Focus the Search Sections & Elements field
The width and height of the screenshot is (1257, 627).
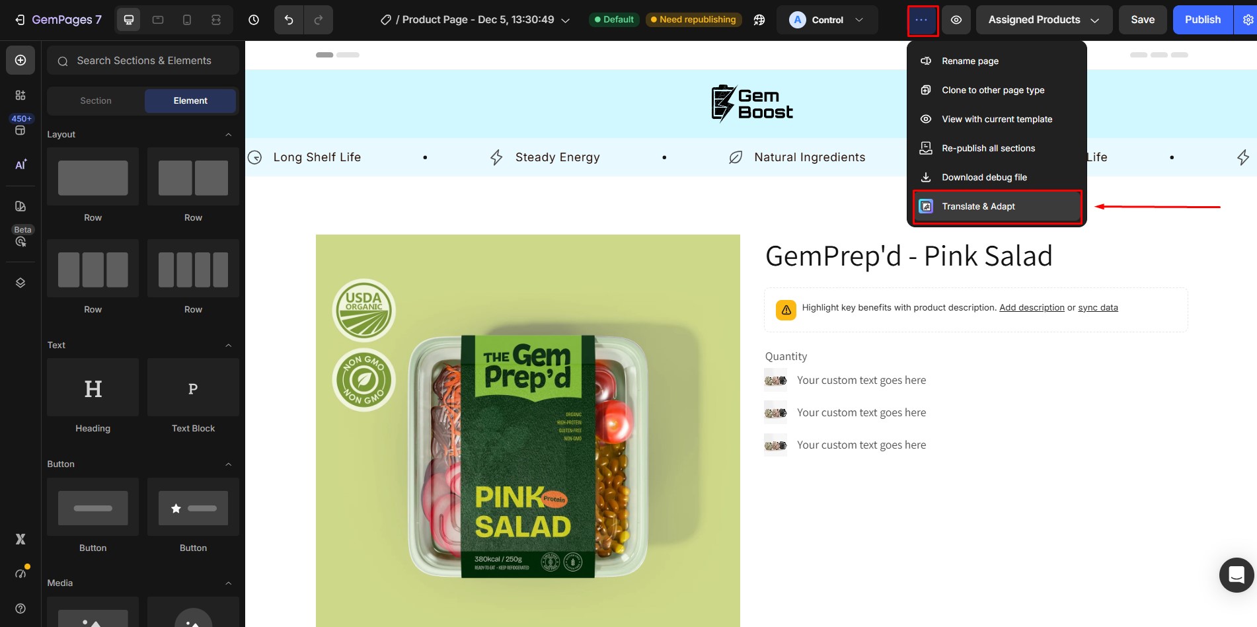coord(143,61)
